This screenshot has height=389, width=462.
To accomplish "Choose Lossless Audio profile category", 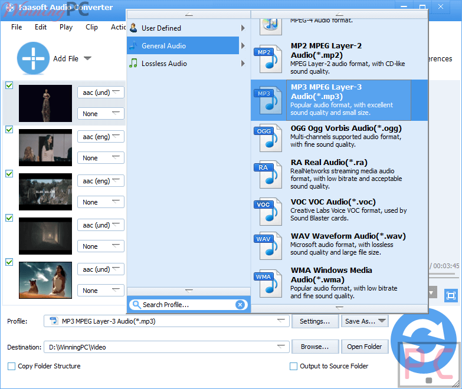I will click(x=188, y=63).
